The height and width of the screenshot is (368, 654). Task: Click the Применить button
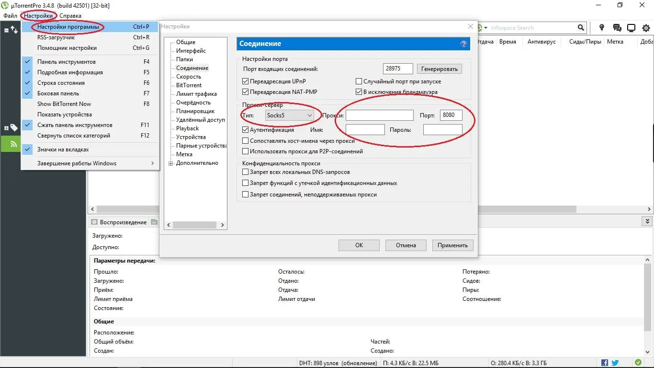pyautogui.click(x=452, y=245)
